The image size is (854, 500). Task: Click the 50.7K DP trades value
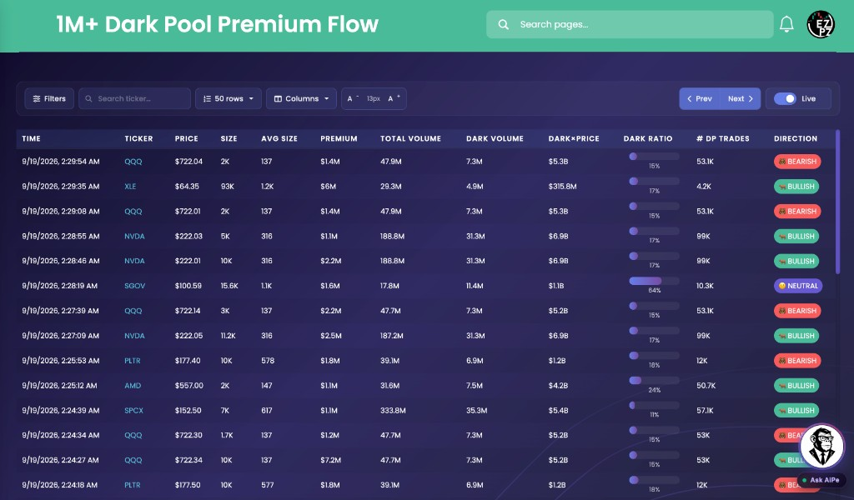click(706, 386)
